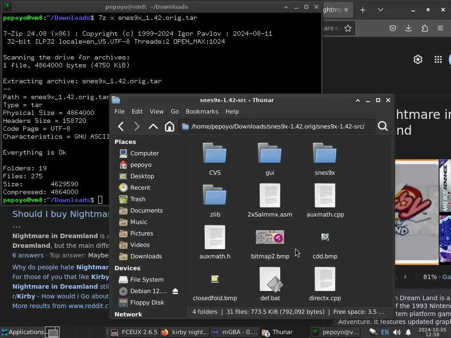Open browser downloads panel

point(408,28)
